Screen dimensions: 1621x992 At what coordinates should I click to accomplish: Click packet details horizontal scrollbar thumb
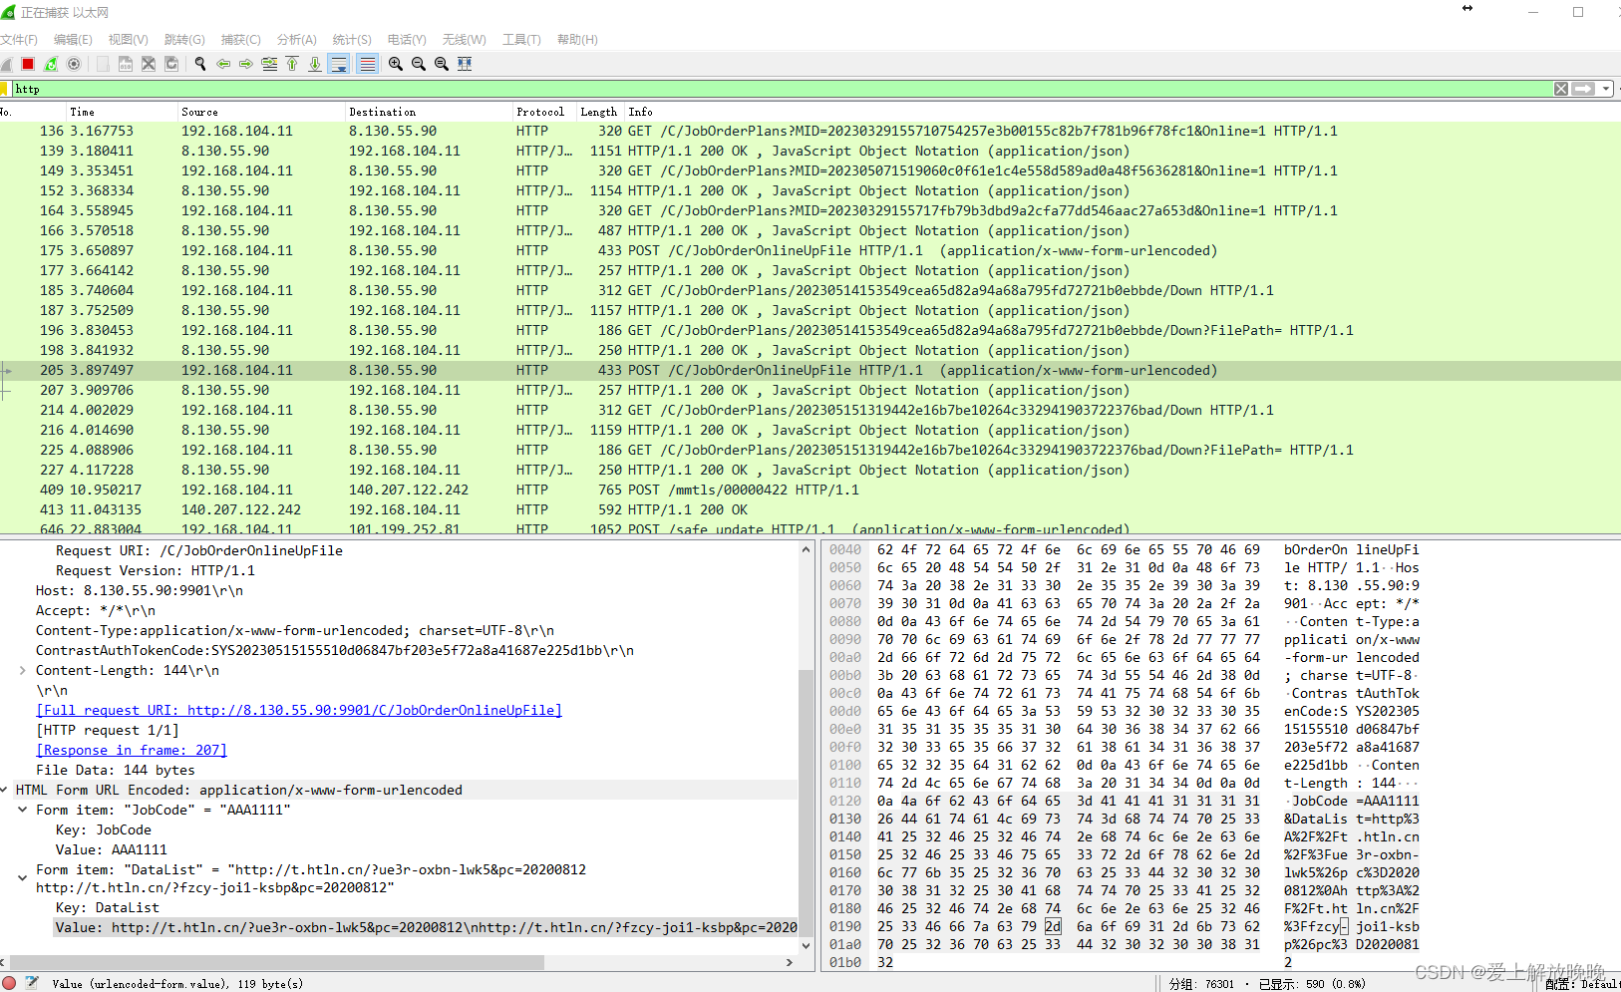click(279, 962)
